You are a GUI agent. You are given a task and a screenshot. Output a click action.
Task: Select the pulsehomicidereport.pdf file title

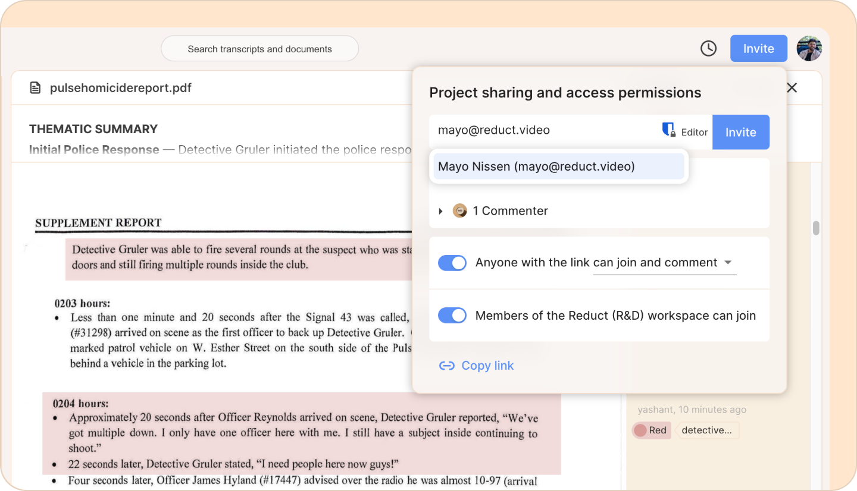pyautogui.click(x=121, y=88)
